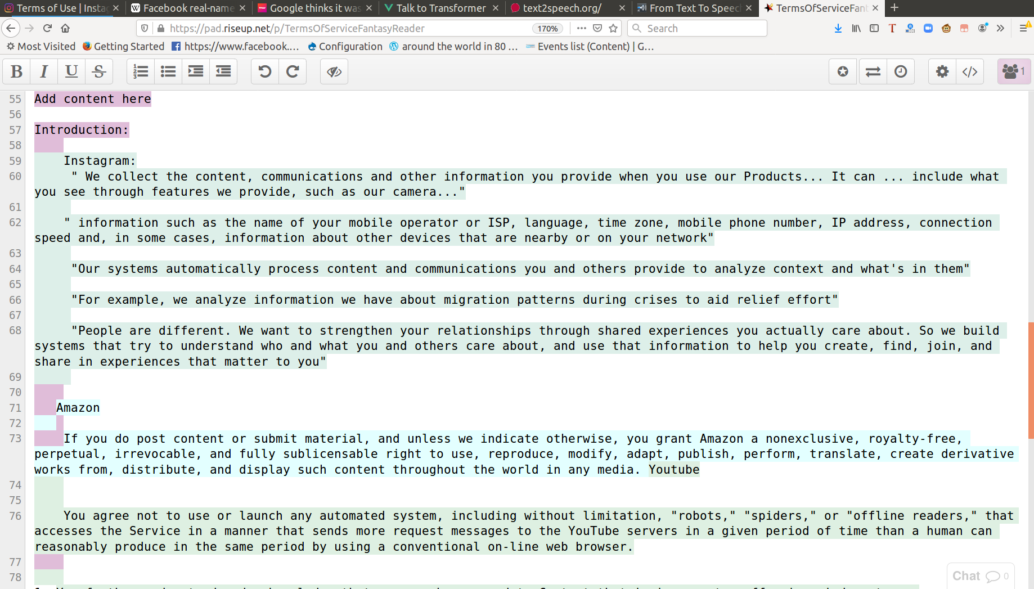Image resolution: width=1034 pixels, height=589 pixels.
Task: Open Most Visited bookmarks folder
Action: pyautogui.click(x=41, y=47)
